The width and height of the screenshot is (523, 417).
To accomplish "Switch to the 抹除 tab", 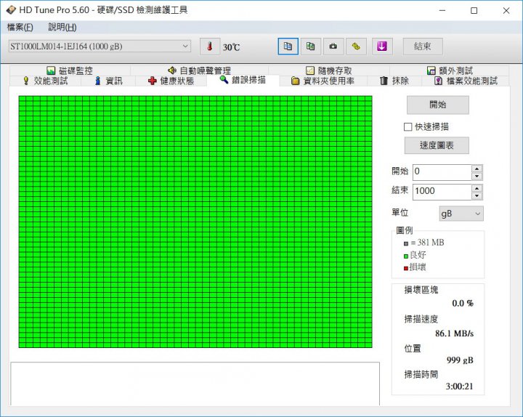I will pos(394,81).
